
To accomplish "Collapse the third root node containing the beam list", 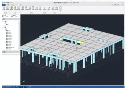I will click(x=3, y=27).
